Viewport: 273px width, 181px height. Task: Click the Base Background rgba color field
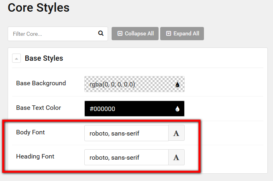click(x=134, y=84)
